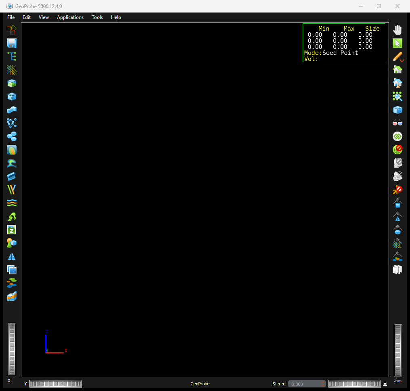Click the overlapping colored squares icon

[x=12, y=30]
